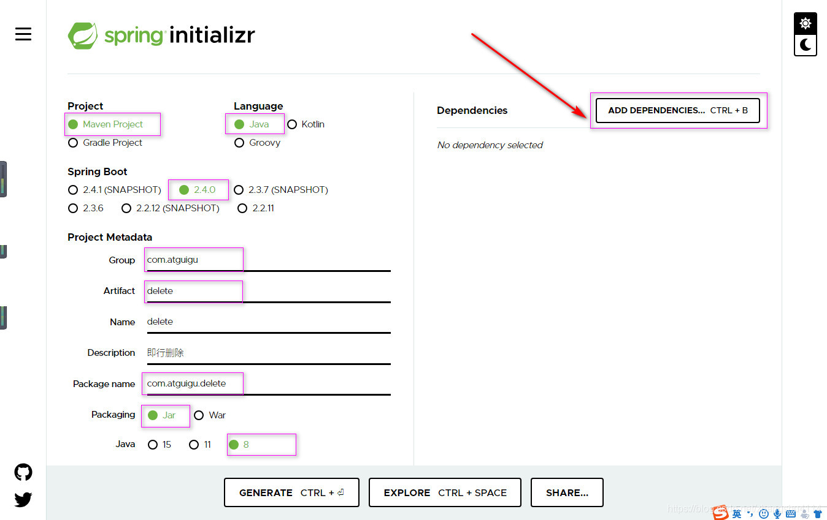
Task: Open the GitHub link icon
Action: [23, 472]
